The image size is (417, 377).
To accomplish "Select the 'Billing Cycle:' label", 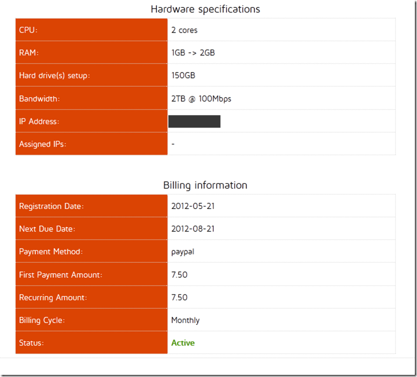I will (42, 320).
